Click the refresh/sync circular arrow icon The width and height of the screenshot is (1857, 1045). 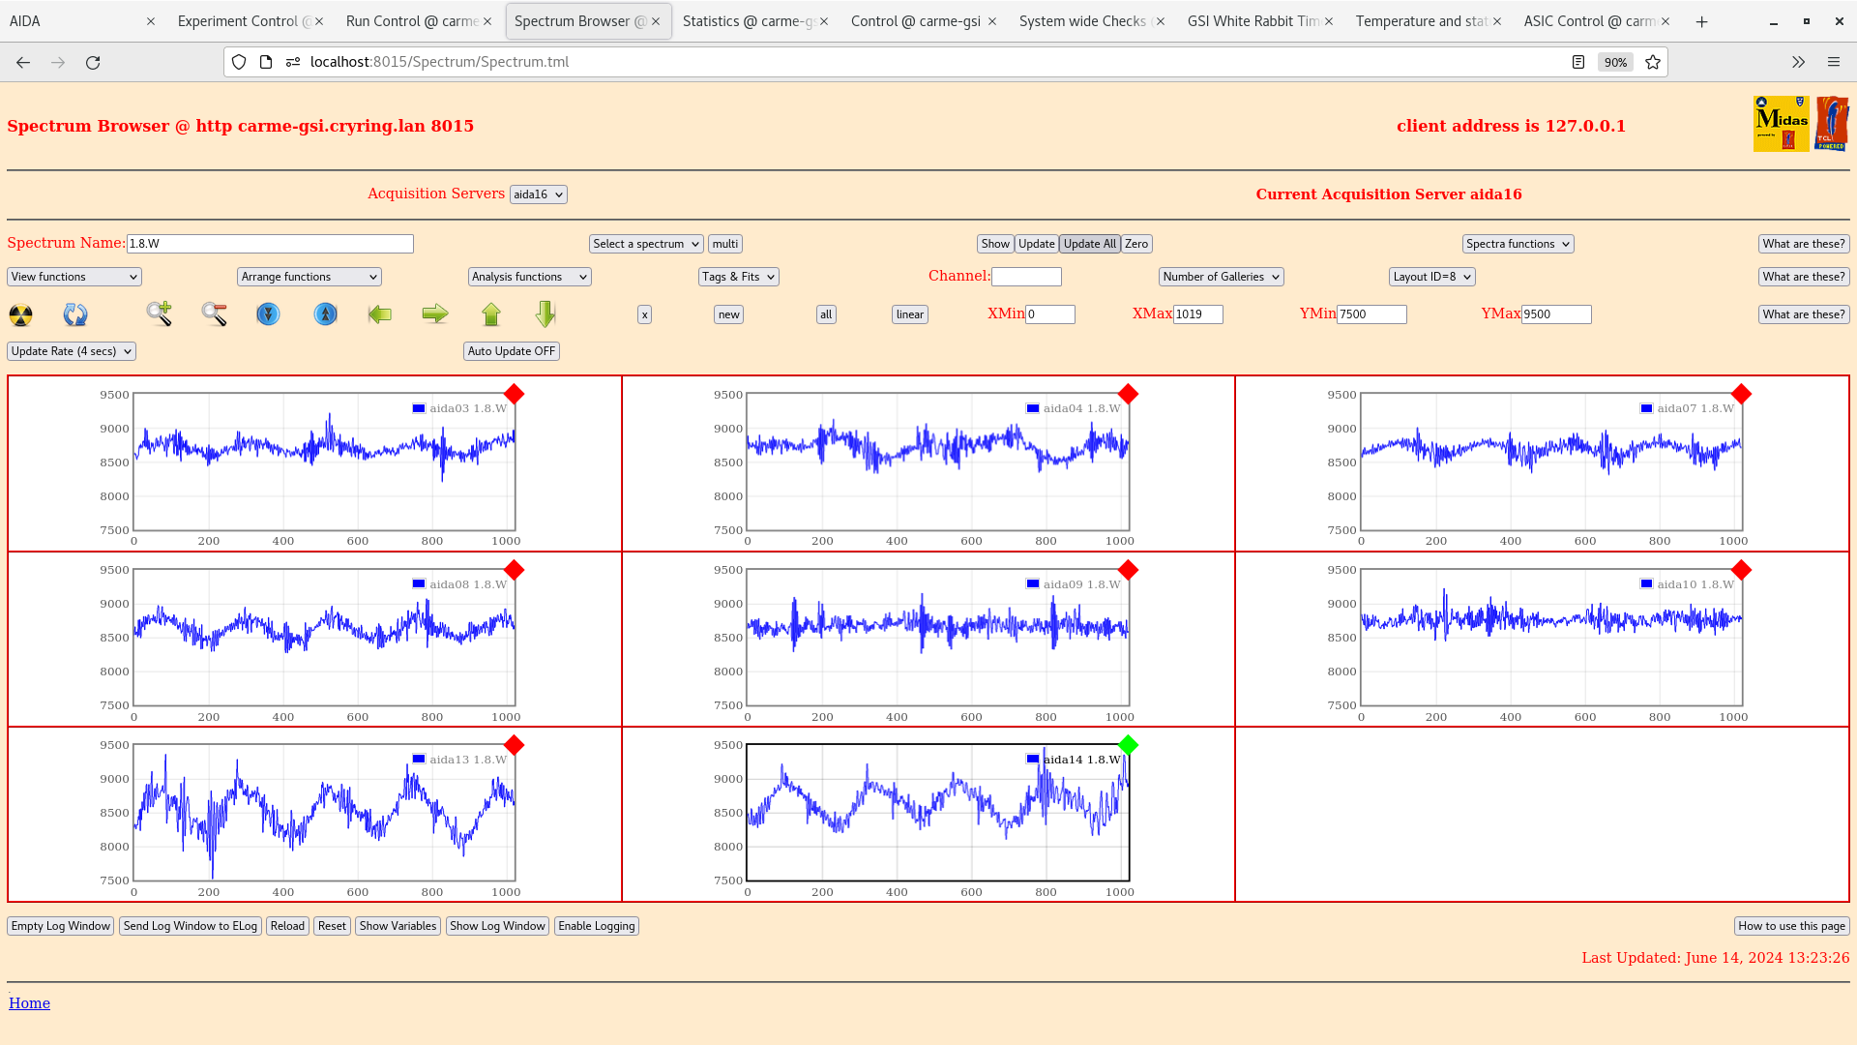pyautogui.click(x=75, y=313)
